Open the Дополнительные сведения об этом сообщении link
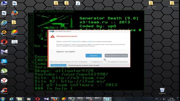Image resolution: width=180 pixels, height=101 pixels. coord(69,62)
